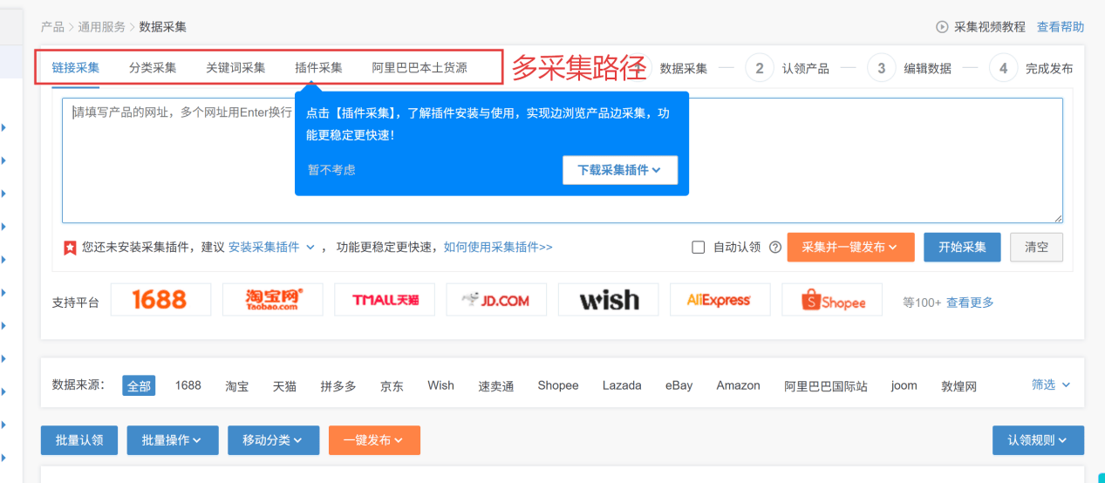Viewport: 1105px width, 483px height.
Task: Click the 1688 platform logo
Action: (x=160, y=300)
